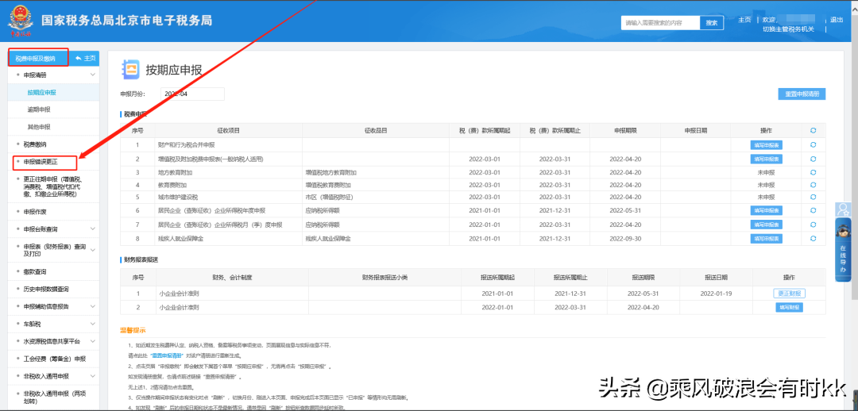Click 重置申报清册 button

click(x=802, y=94)
